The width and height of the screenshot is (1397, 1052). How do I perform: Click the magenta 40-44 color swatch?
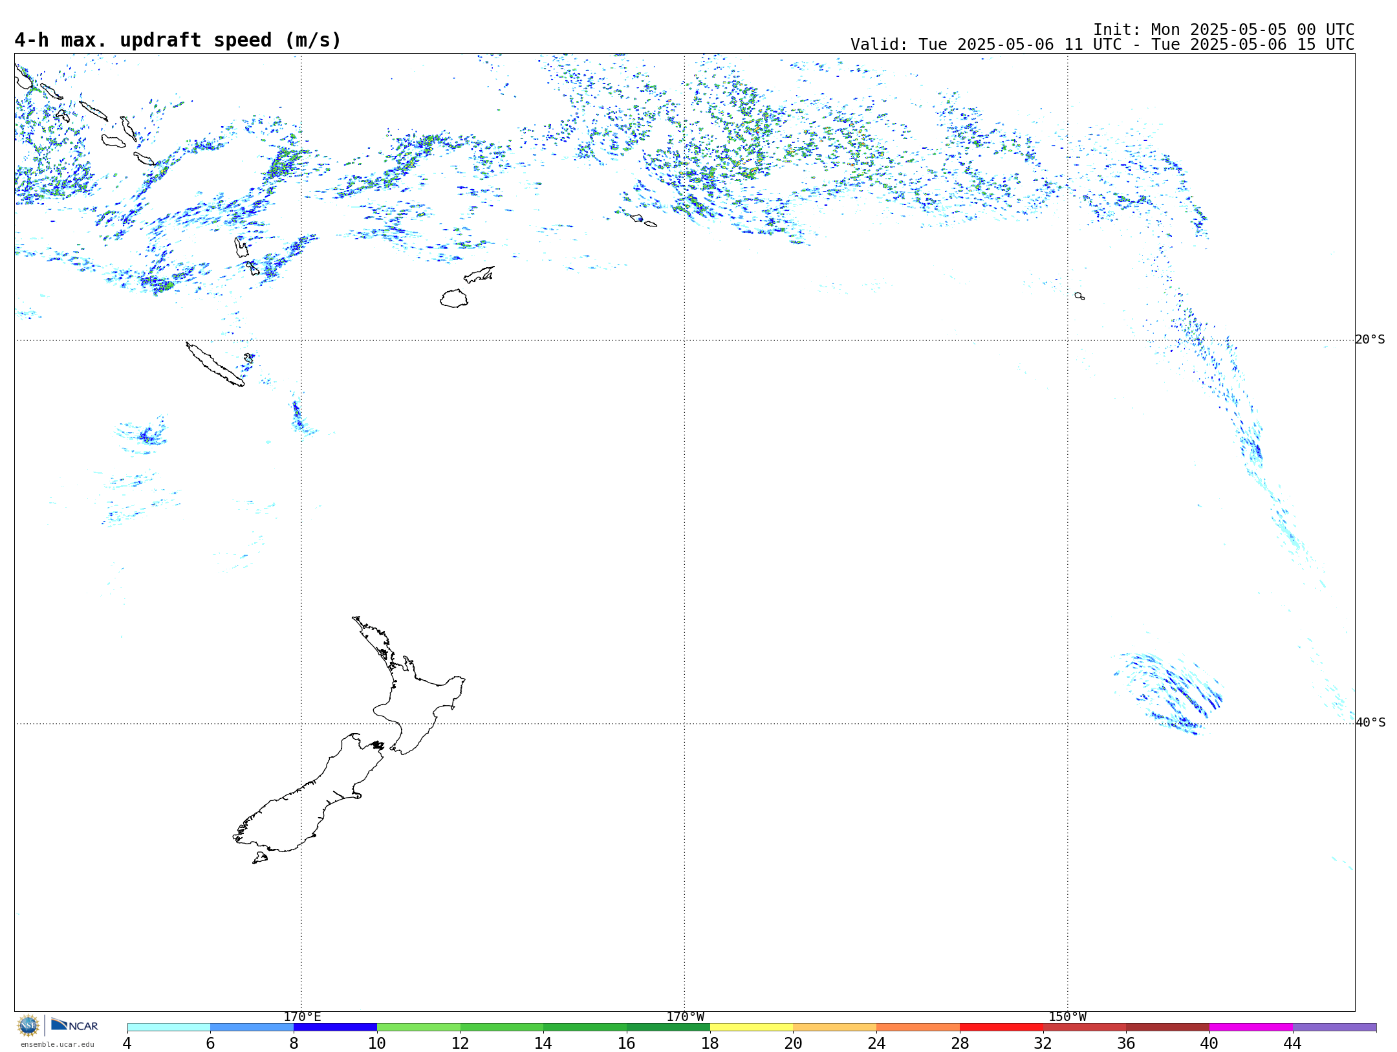click(x=1251, y=1027)
